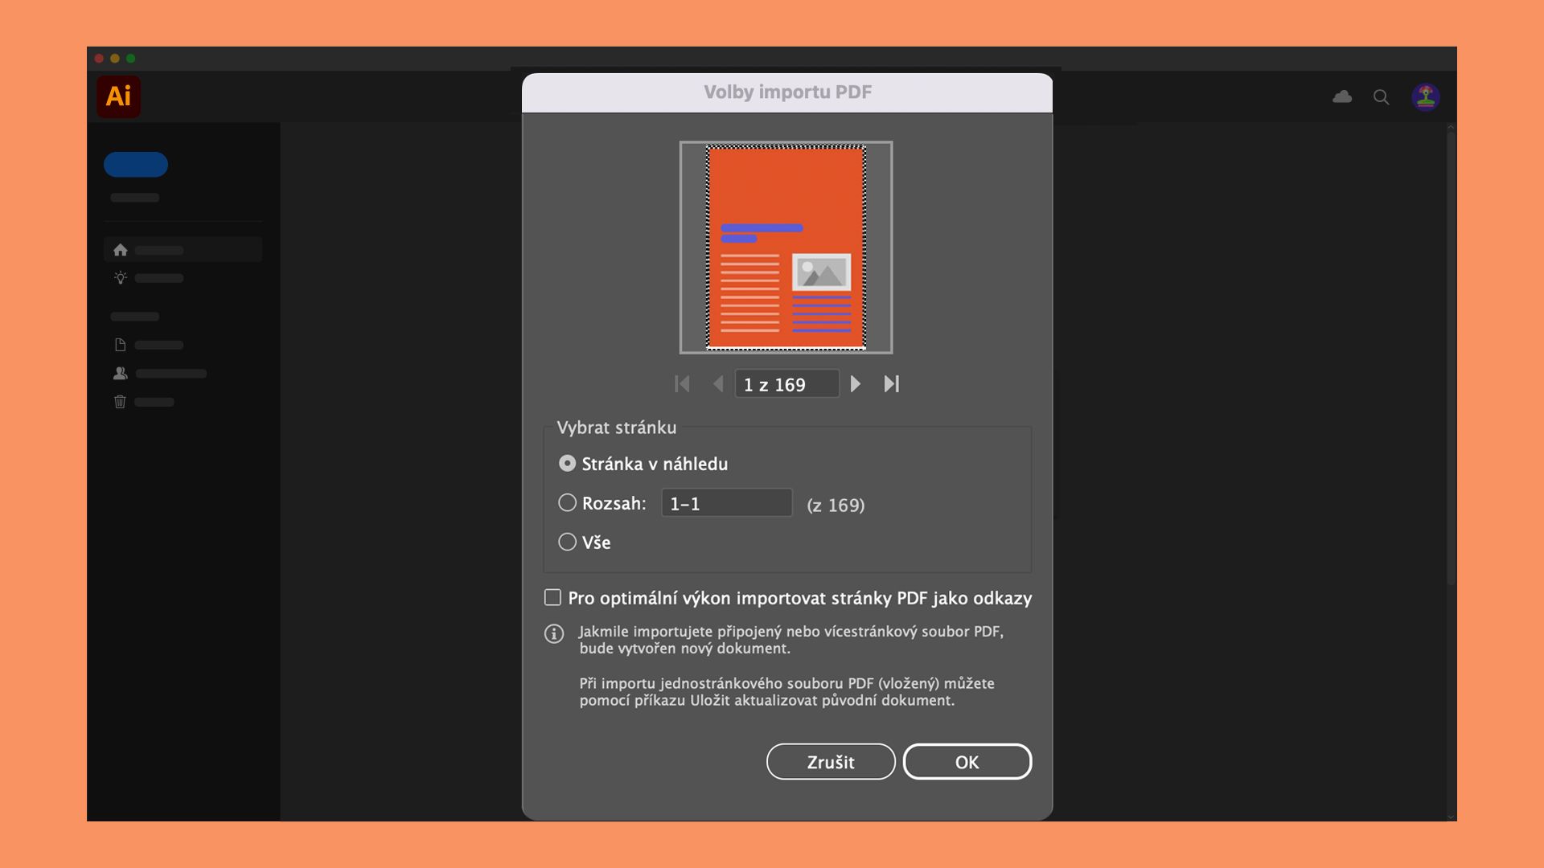Viewport: 1544px width, 868px height.
Task: Click OK to confirm PDF import
Action: coord(967,762)
